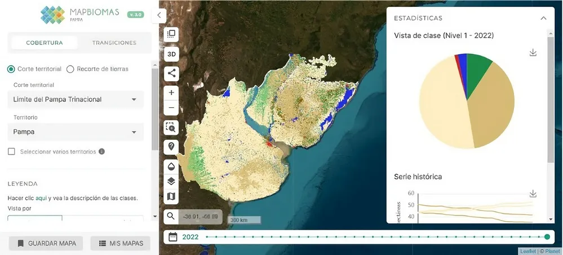Click the share map icon
The height and width of the screenshot is (255, 563).
[171, 73]
